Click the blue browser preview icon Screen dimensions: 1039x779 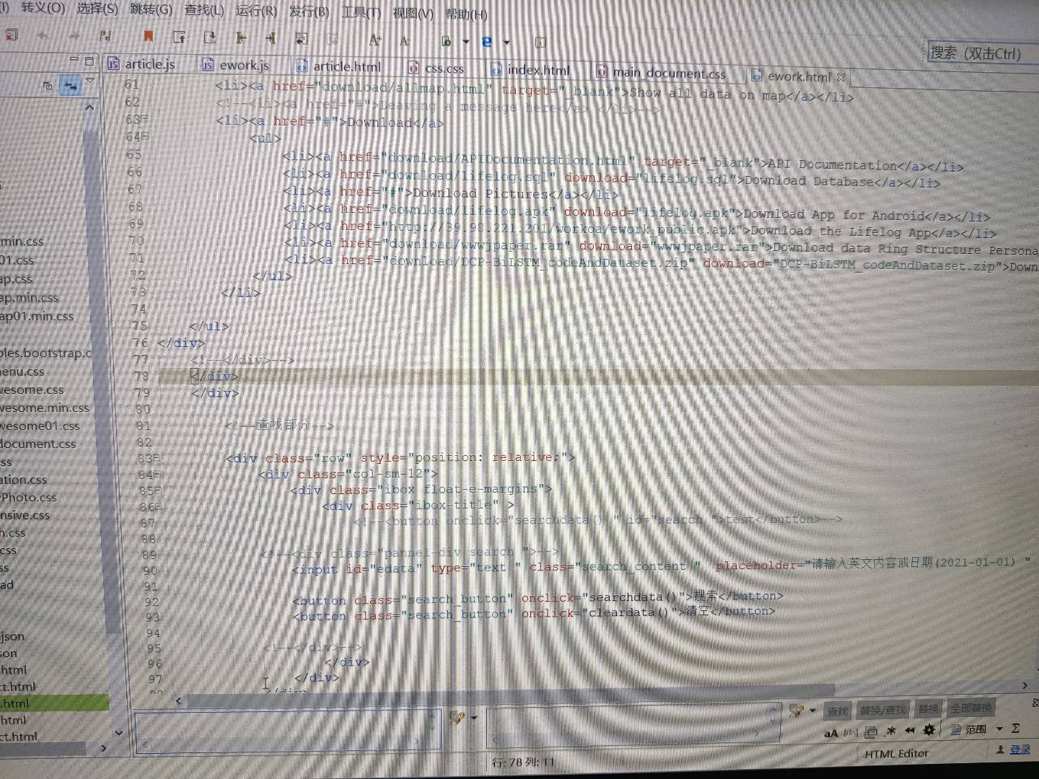tap(487, 42)
